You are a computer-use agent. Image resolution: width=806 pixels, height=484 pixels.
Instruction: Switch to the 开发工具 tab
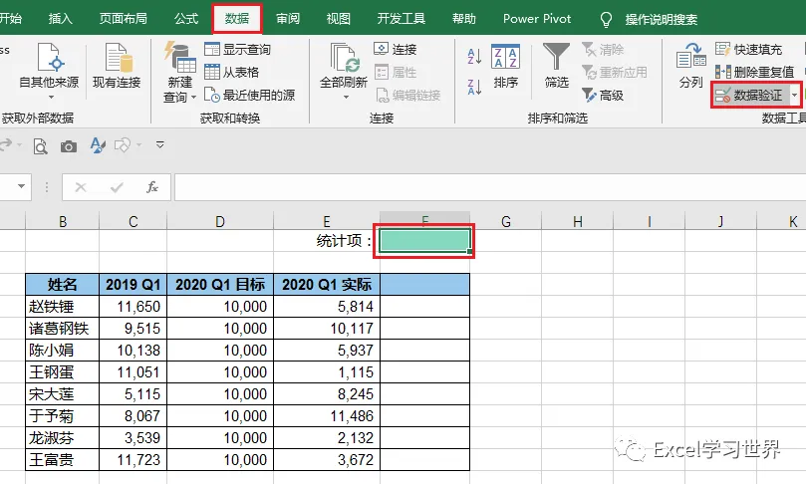(401, 19)
